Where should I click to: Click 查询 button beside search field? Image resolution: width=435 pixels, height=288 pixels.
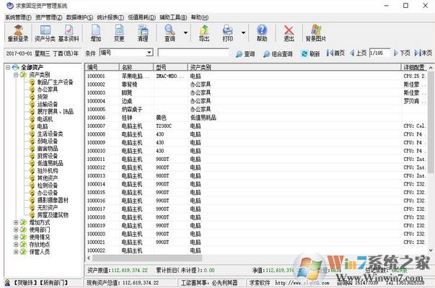coord(245,54)
